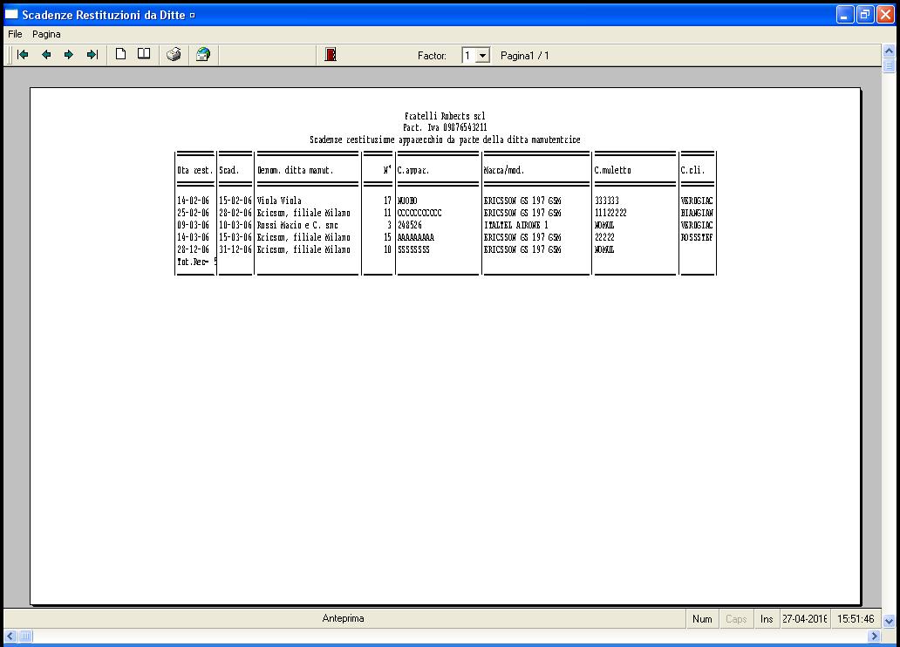Open the Pagina menu

coord(46,34)
